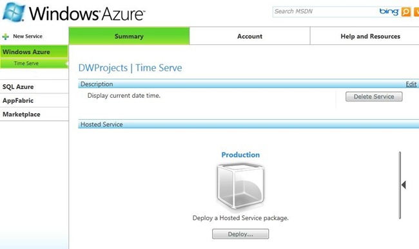The width and height of the screenshot is (419, 249).
Task: Click the New Service link
Action: click(x=28, y=36)
